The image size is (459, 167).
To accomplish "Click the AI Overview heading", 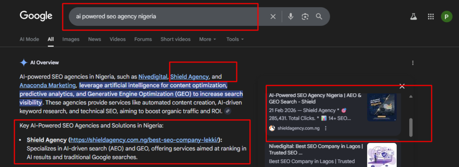I will coord(44,63).
